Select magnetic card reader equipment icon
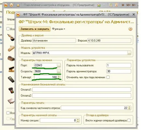This screenshot has height=130, width=141. click(x=11, y=48)
